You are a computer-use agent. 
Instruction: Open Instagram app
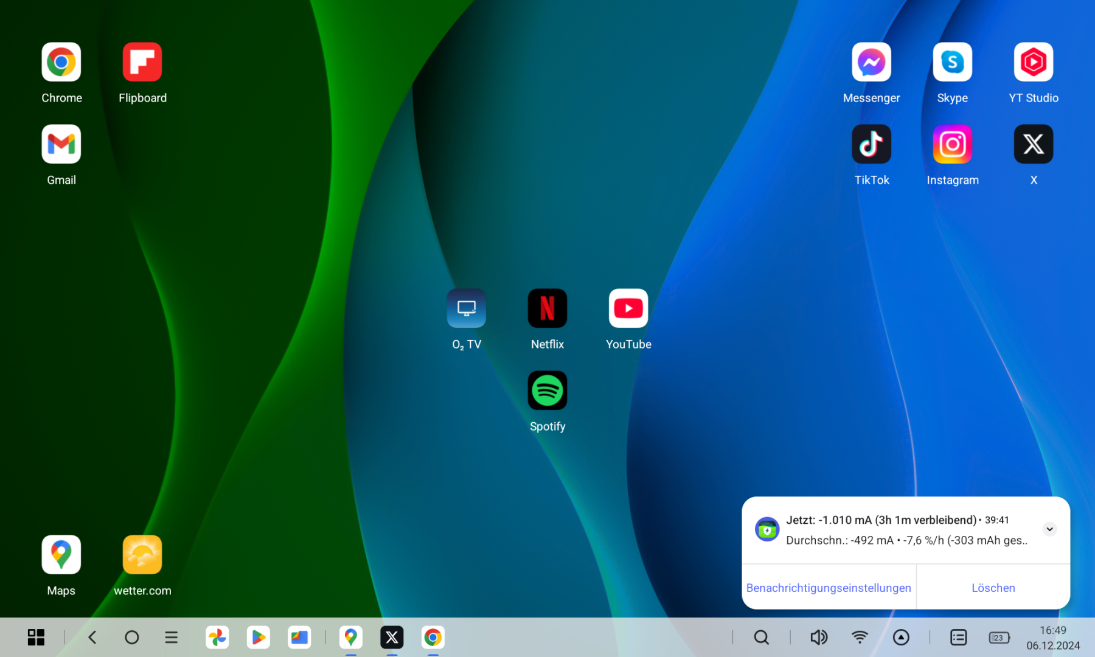(952, 144)
